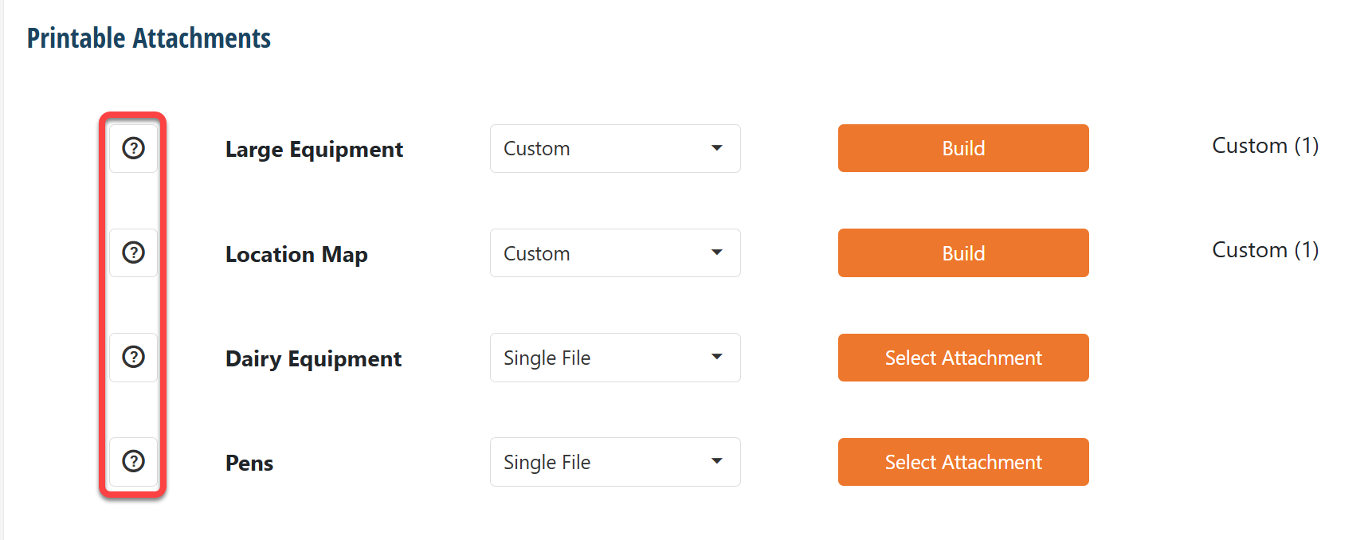Choose Select Attachment for Pens

tap(962, 462)
